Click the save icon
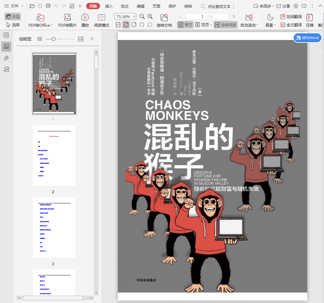The height and width of the screenshot is (303, 324). click(40, 6)
